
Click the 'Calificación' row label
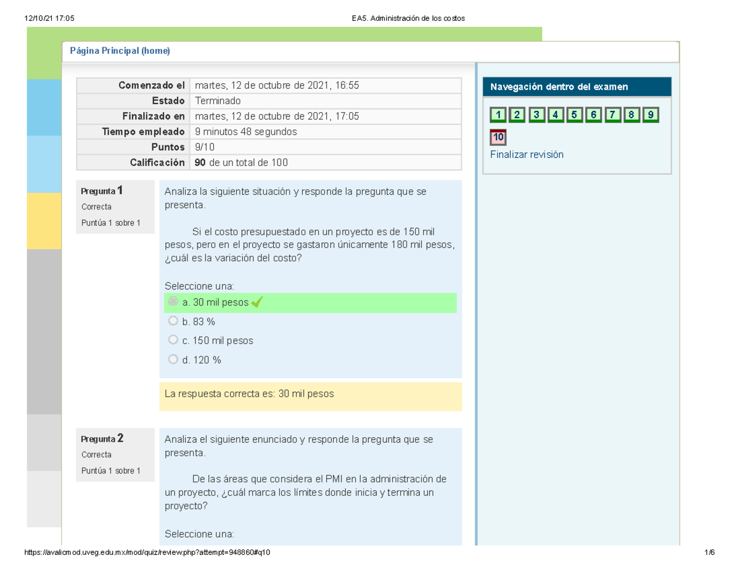tap(157, 163)
